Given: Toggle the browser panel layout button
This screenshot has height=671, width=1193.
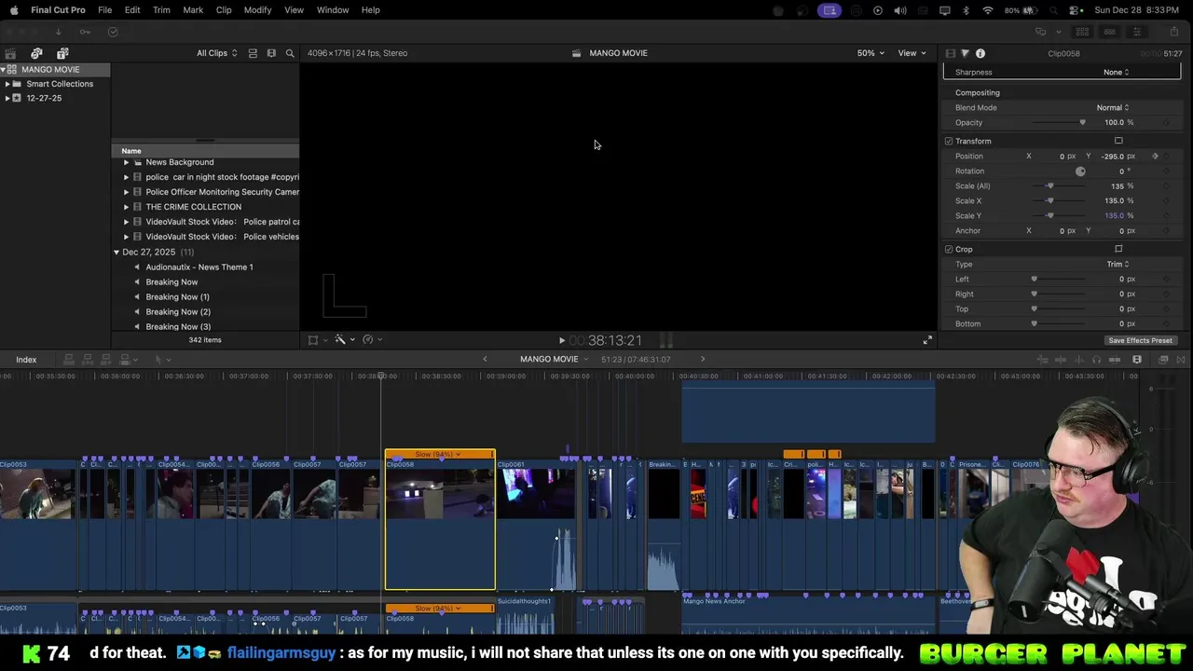Looking at the screenshot, I should click(1083, 32).
